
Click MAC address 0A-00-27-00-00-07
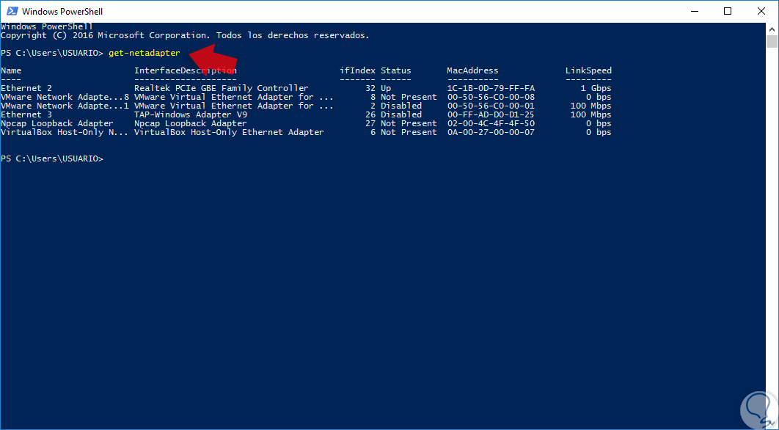coord(491,132)
